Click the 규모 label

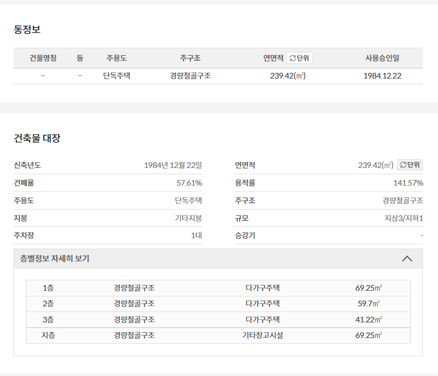(x=241, y=218)
